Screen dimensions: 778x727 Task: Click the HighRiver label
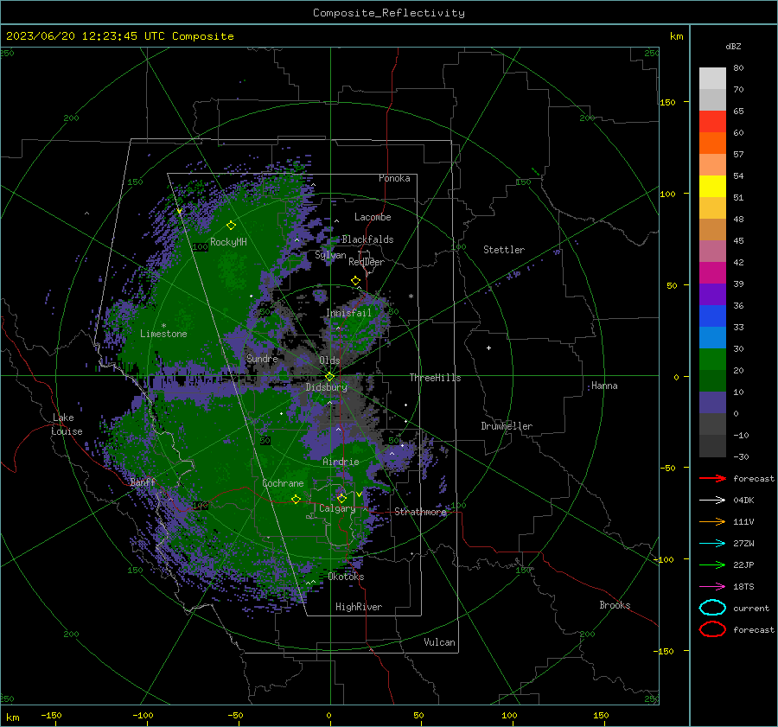coord(359,607)
